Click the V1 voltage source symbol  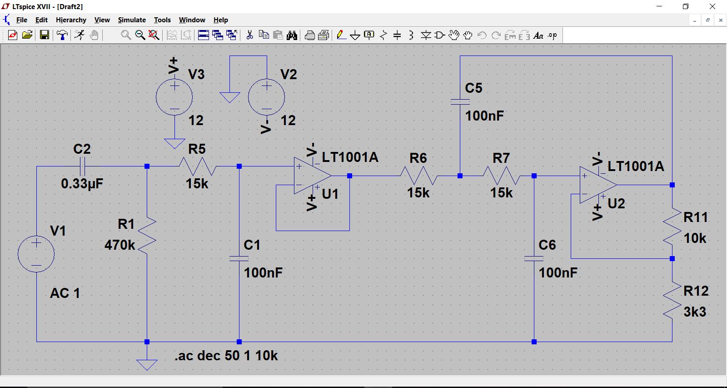[x=36, y=254]
